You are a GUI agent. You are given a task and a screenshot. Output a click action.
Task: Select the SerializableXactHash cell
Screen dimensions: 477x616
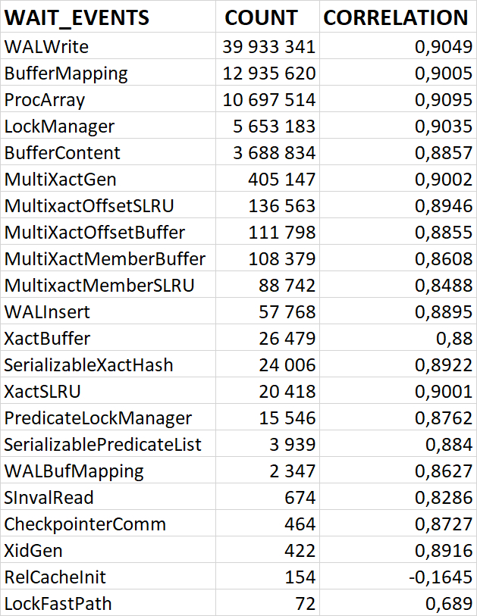(89, 365)
